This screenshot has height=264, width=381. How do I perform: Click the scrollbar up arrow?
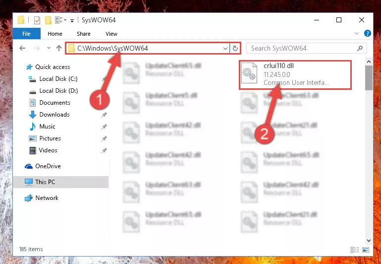tap(369, 62)
